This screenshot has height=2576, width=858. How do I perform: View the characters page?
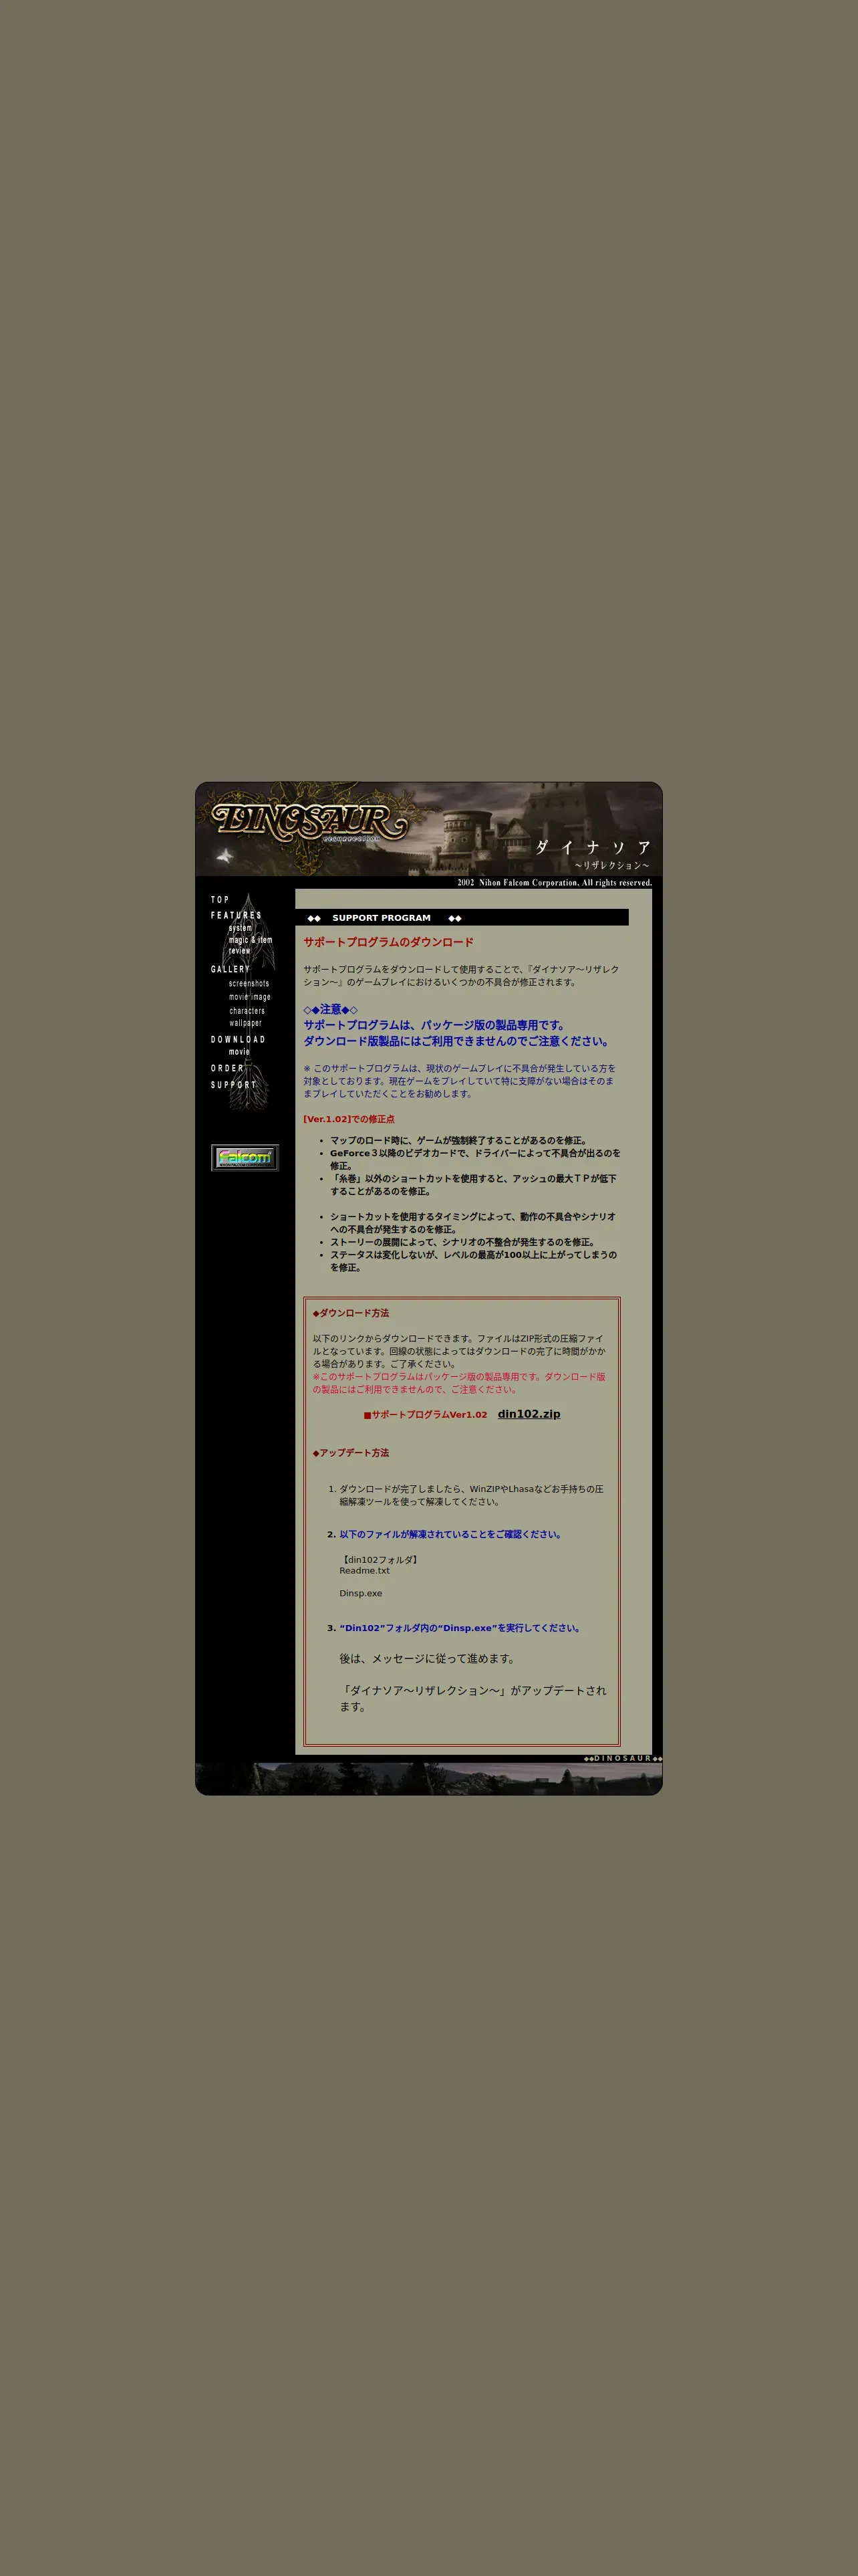pyautogui.click(x=247, y=1011)
